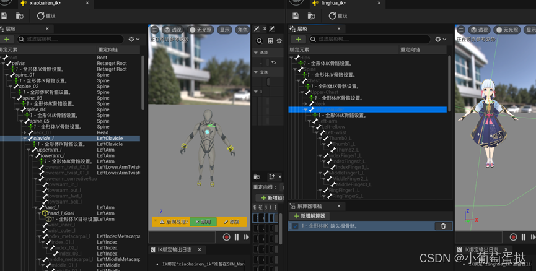The image size is (536, 271).
Task: Open 无光照 unlit view mode in linghua_ik viewport
Action: coord(507,30)
